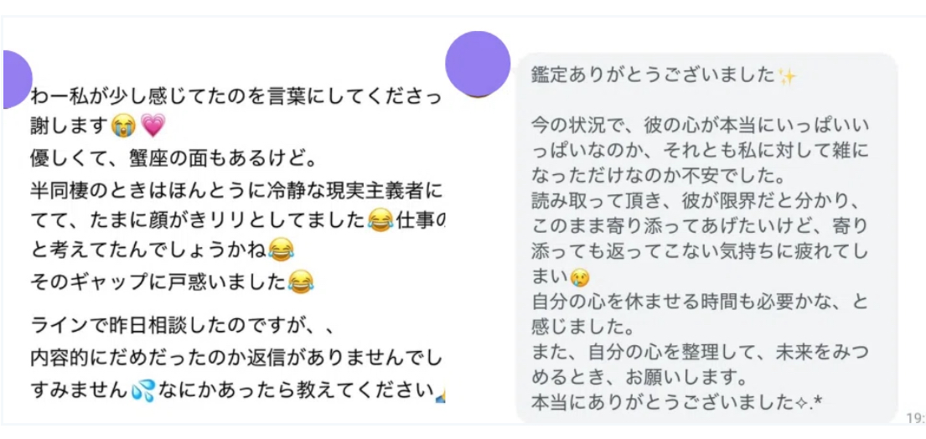This screenshot has height=439, width=926.
Task: Click the pink heart emoji
Action: click(x=153, y=125)
